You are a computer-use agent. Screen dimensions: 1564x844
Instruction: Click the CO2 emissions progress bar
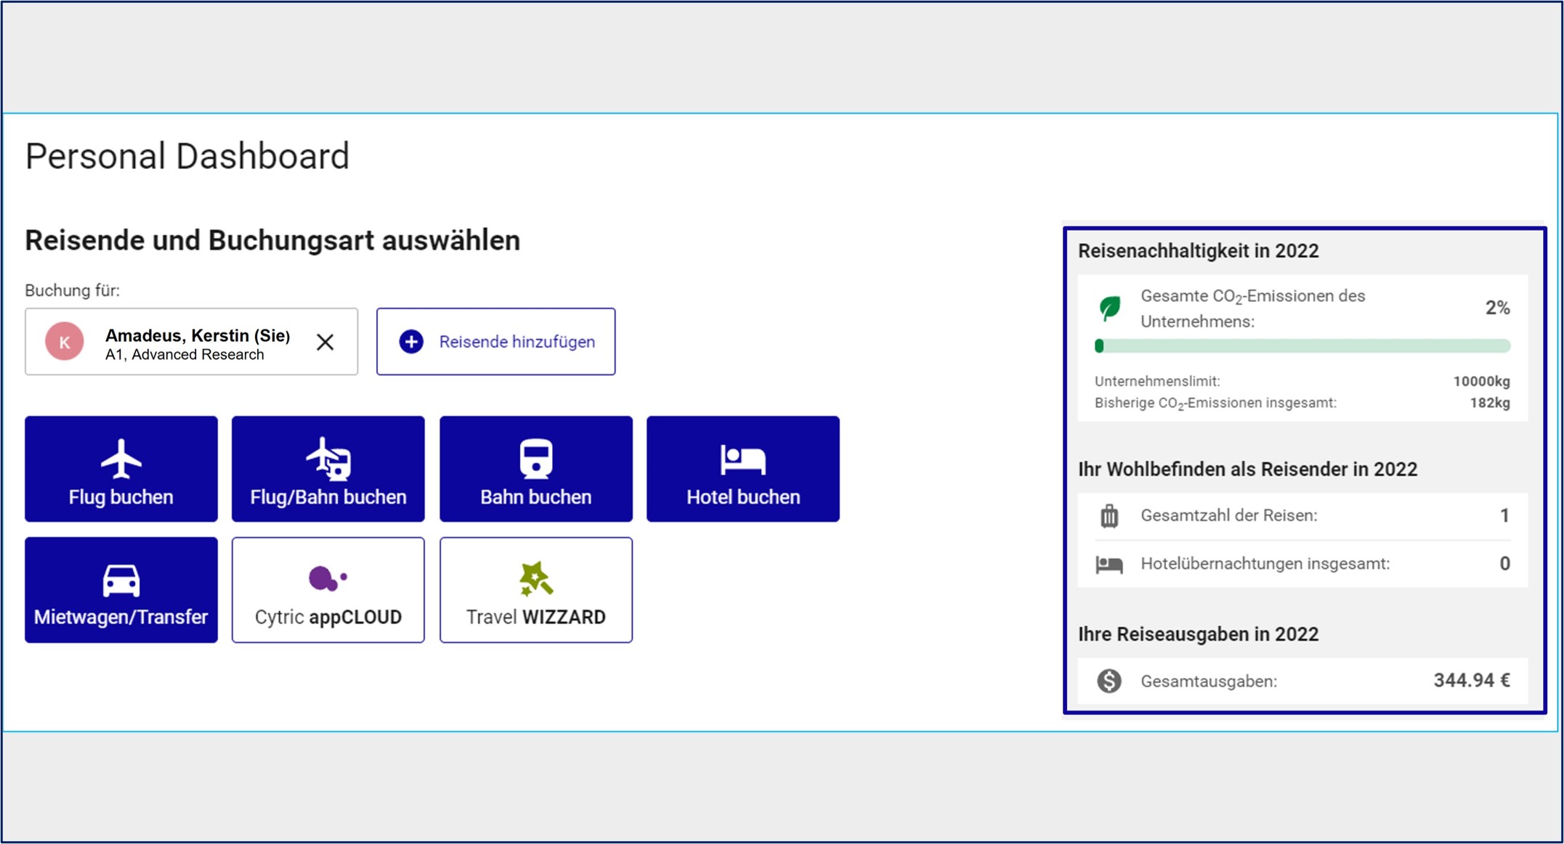pos(1302,346)
